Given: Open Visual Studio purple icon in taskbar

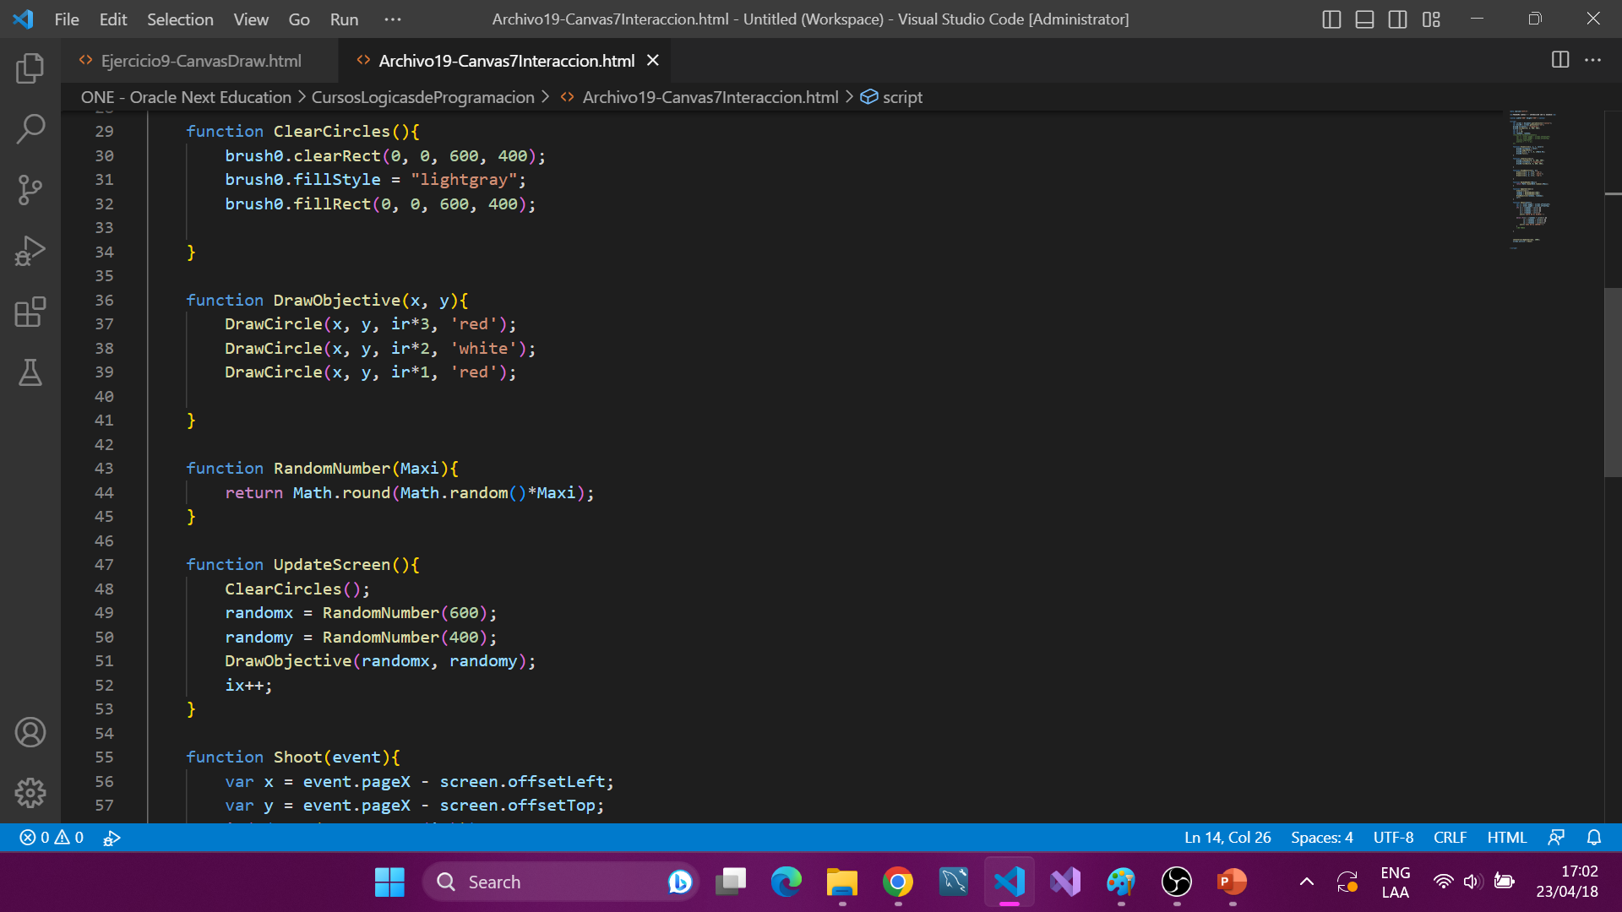Looking at the screenshot, I should point(1065,882).
